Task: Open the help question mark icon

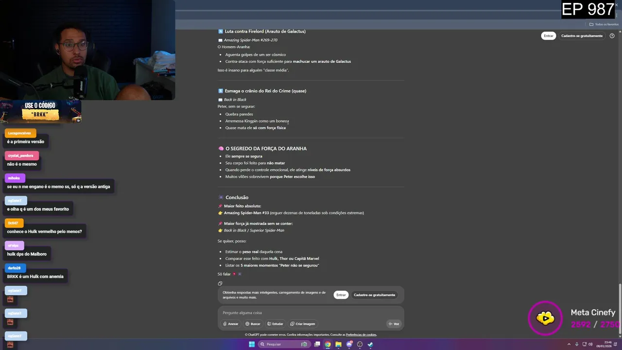Action: 612,35
